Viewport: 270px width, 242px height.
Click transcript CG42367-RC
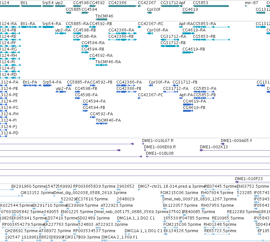pyautogui.click(x=151, y=24)
